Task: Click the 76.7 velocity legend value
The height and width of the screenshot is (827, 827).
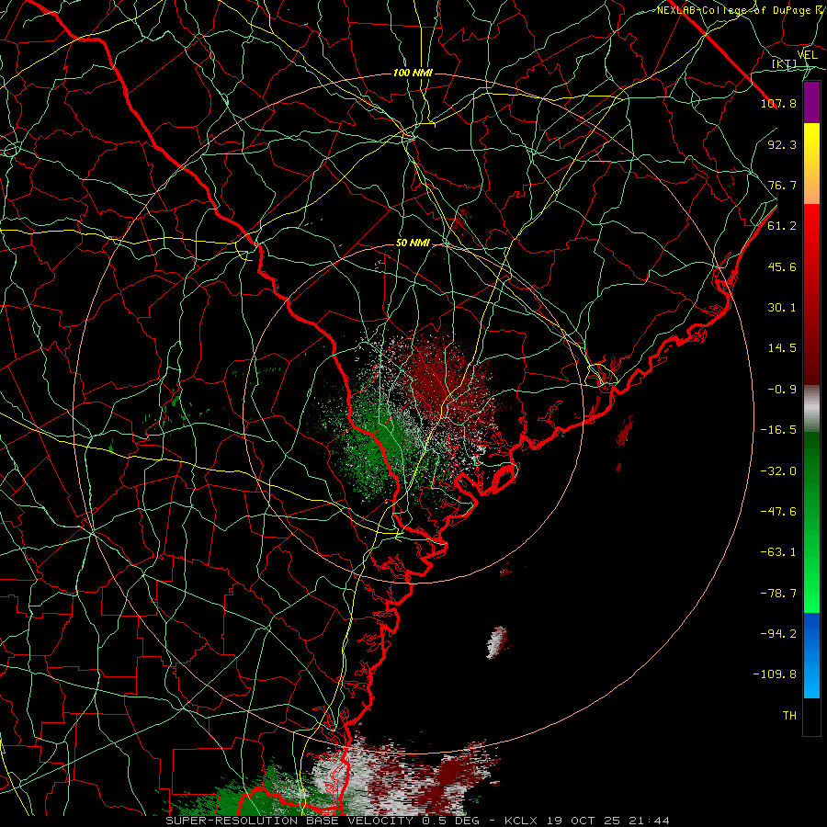Action: pyautogui.click(x=782, y=185)
